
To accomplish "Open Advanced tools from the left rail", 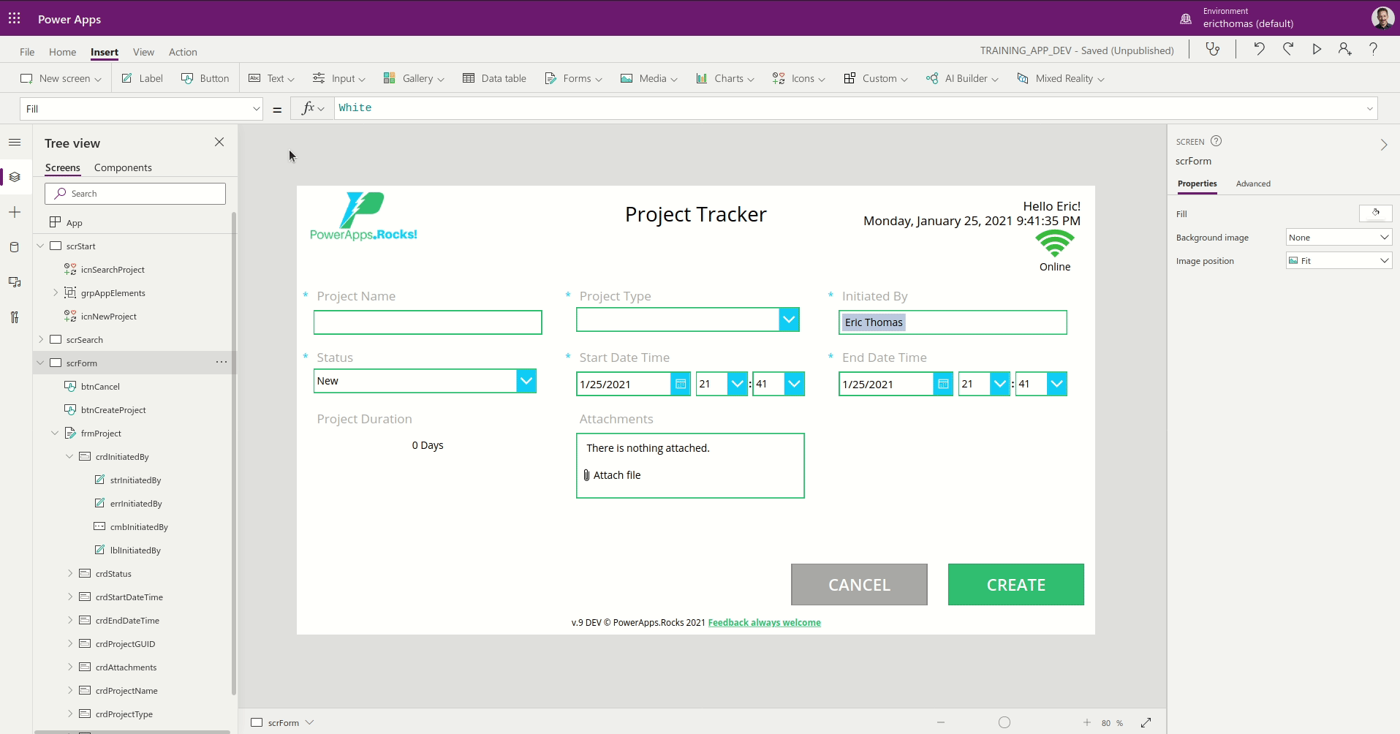I will point(15,317).
